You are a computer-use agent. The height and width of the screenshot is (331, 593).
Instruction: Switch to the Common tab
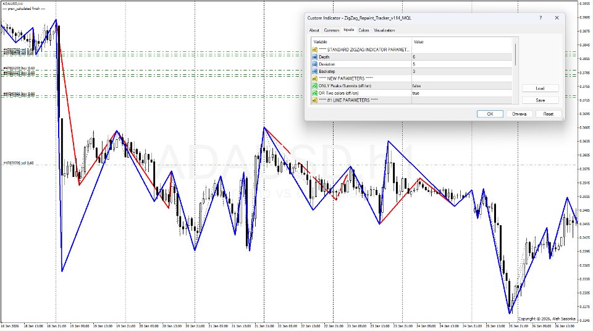click(x=331, y=30)
